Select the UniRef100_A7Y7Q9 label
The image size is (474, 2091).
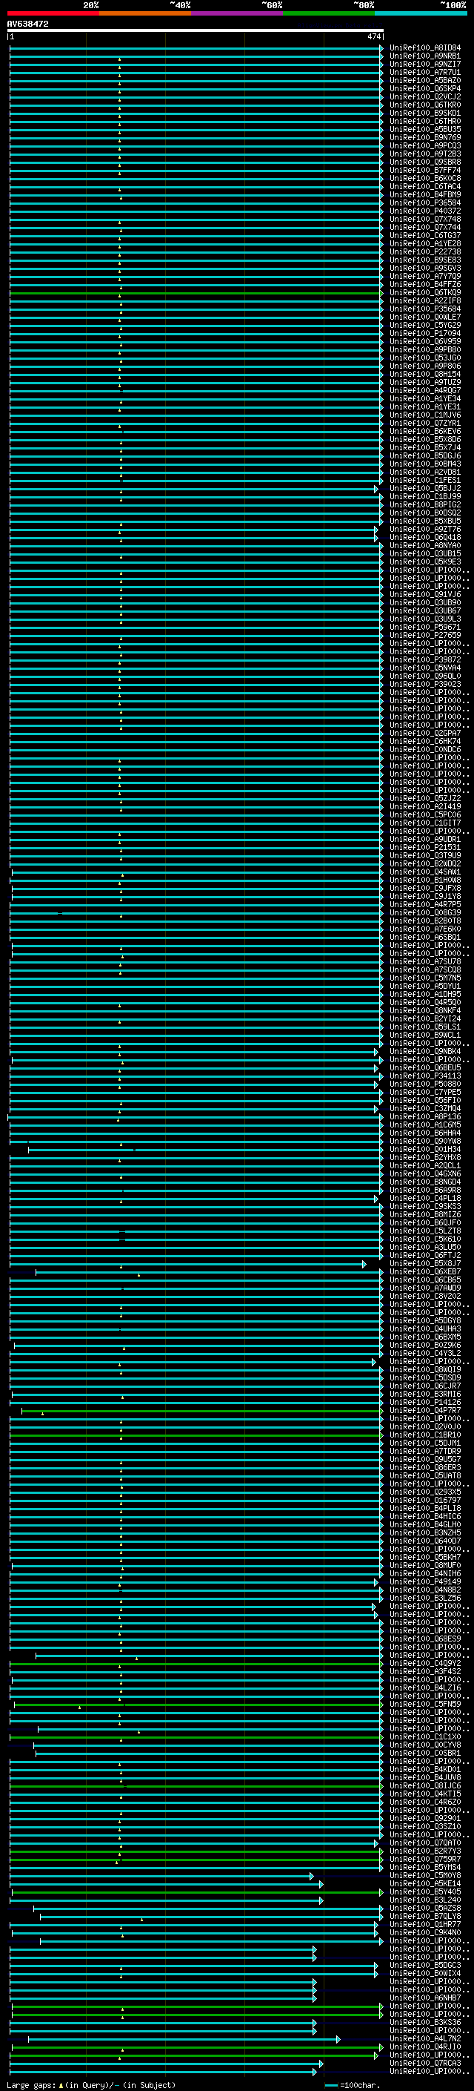(425, 276)
